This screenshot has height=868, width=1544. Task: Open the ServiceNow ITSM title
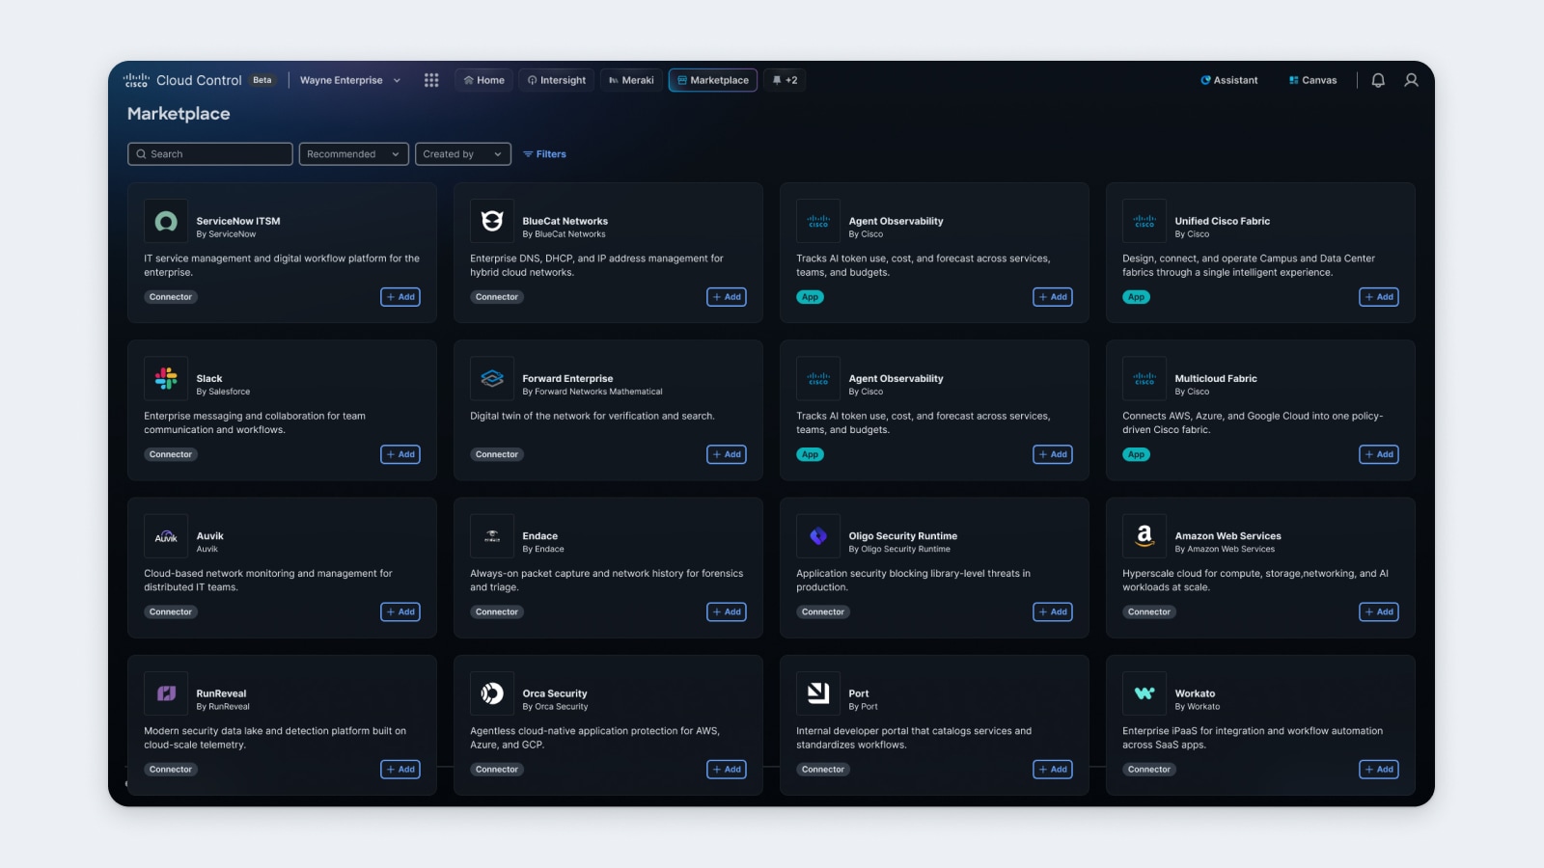[x=238, y=221]
